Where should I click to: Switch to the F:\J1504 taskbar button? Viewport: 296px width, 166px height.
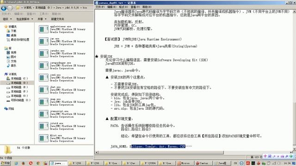(x=148, y=163)
